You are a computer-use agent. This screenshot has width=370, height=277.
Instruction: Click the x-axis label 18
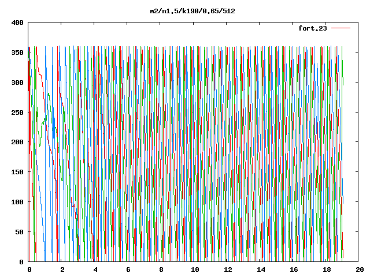pos(327,269)
